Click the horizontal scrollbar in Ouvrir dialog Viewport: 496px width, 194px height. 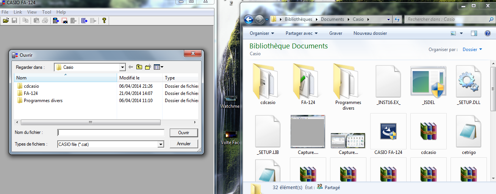[x=90, y=123]
